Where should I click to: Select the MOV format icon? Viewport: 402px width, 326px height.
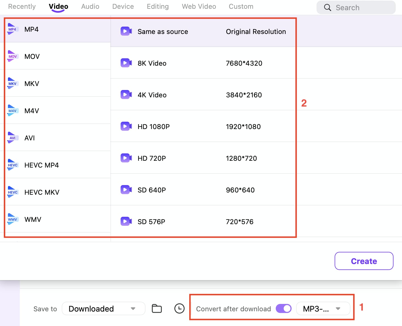12,56
